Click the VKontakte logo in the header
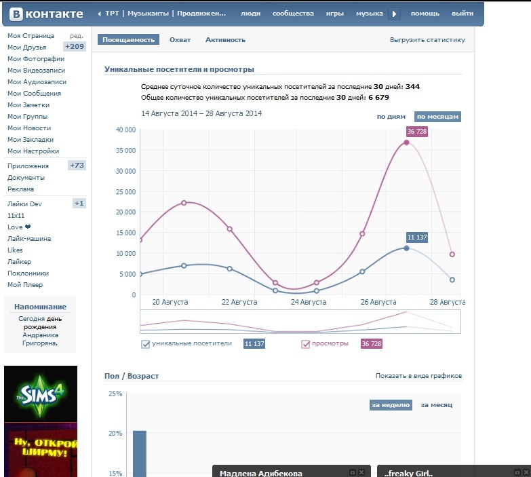 pos(46,14)
